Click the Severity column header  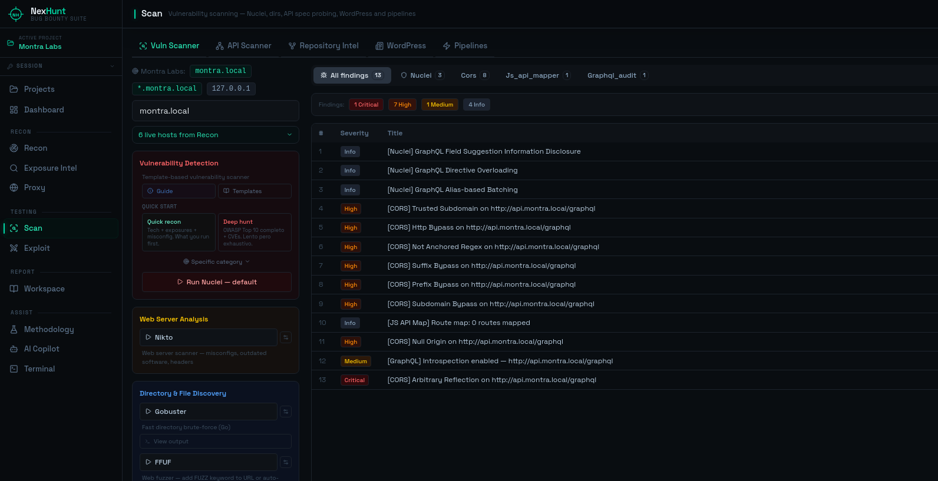click(x=354, y=134)
